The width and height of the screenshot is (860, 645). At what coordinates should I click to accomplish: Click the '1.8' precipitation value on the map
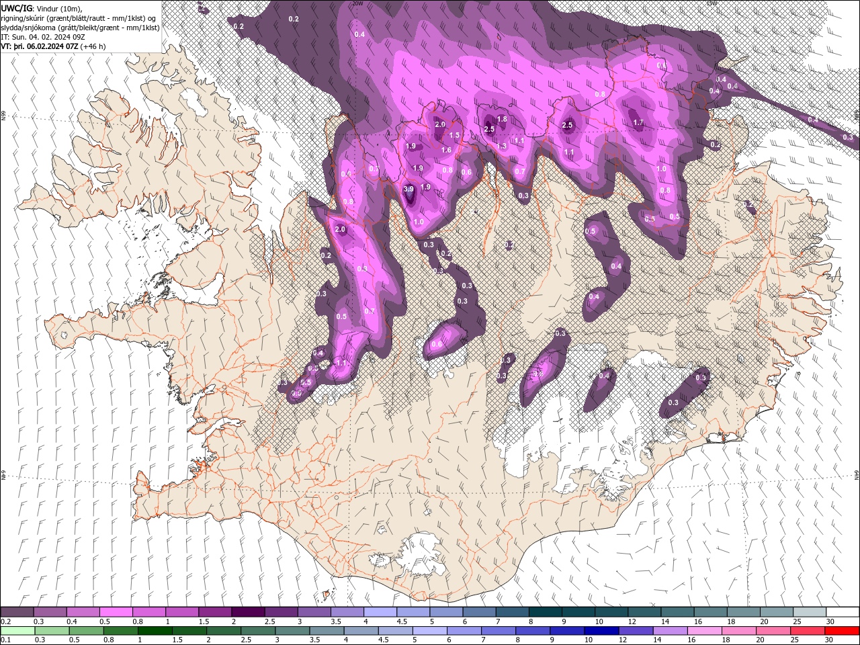click(501, 120)
